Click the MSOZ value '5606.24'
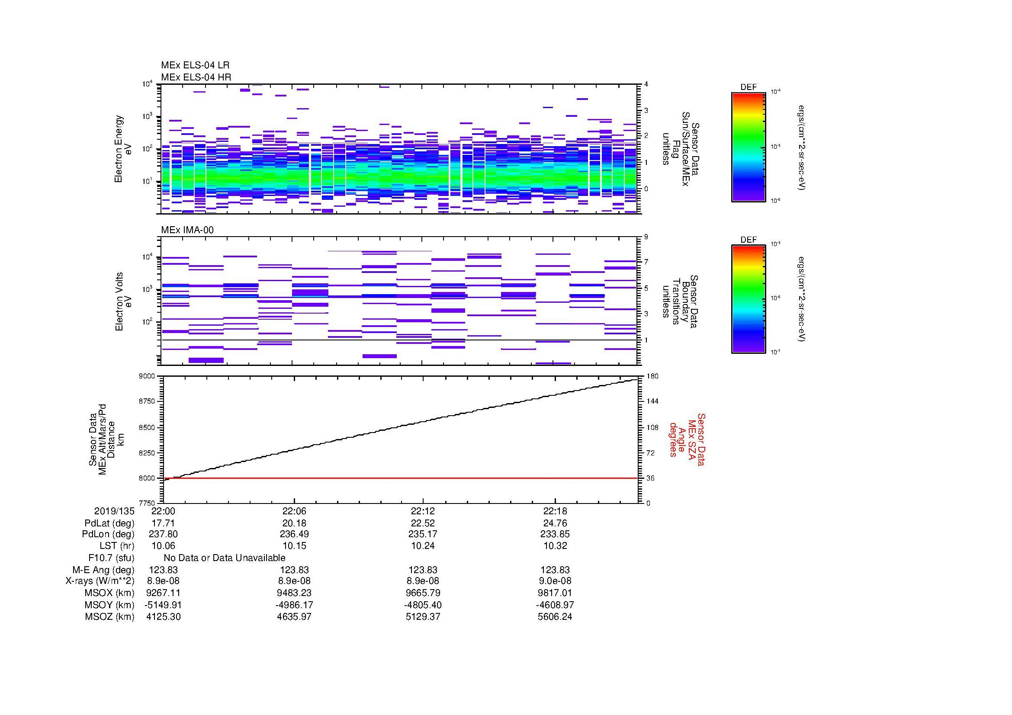The width and height of the screenshot is (1012, 715). [x=555, y=617]
